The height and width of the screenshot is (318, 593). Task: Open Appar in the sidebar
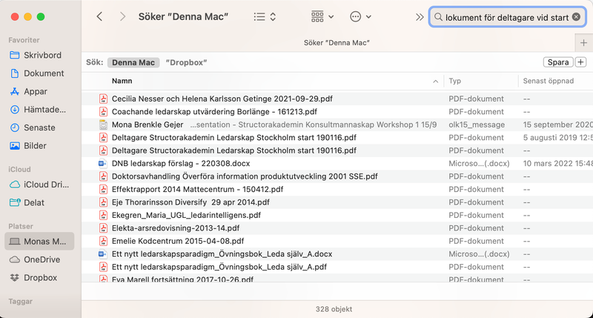click(x=36, y=92)
